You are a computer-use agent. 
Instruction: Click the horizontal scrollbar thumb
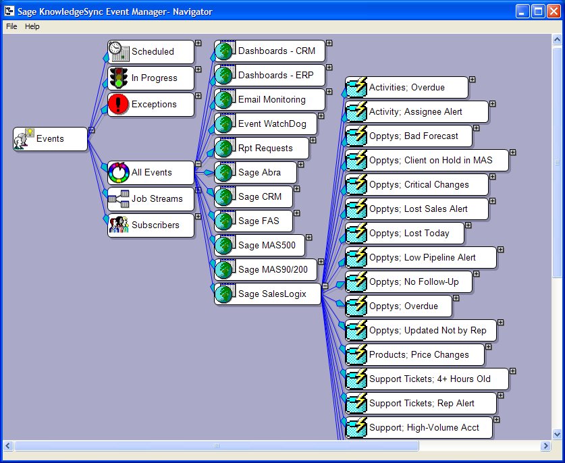point(216,445)
